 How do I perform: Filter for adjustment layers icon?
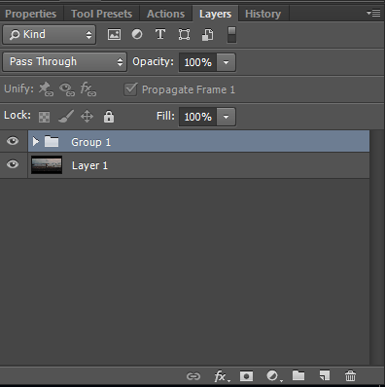pos(137,34)
